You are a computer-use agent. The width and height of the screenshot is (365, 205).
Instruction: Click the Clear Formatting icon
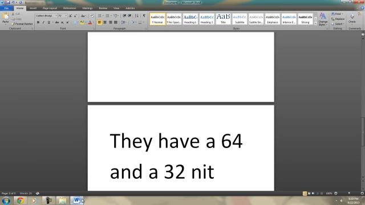pyautogui.click(x=92, y=16)
